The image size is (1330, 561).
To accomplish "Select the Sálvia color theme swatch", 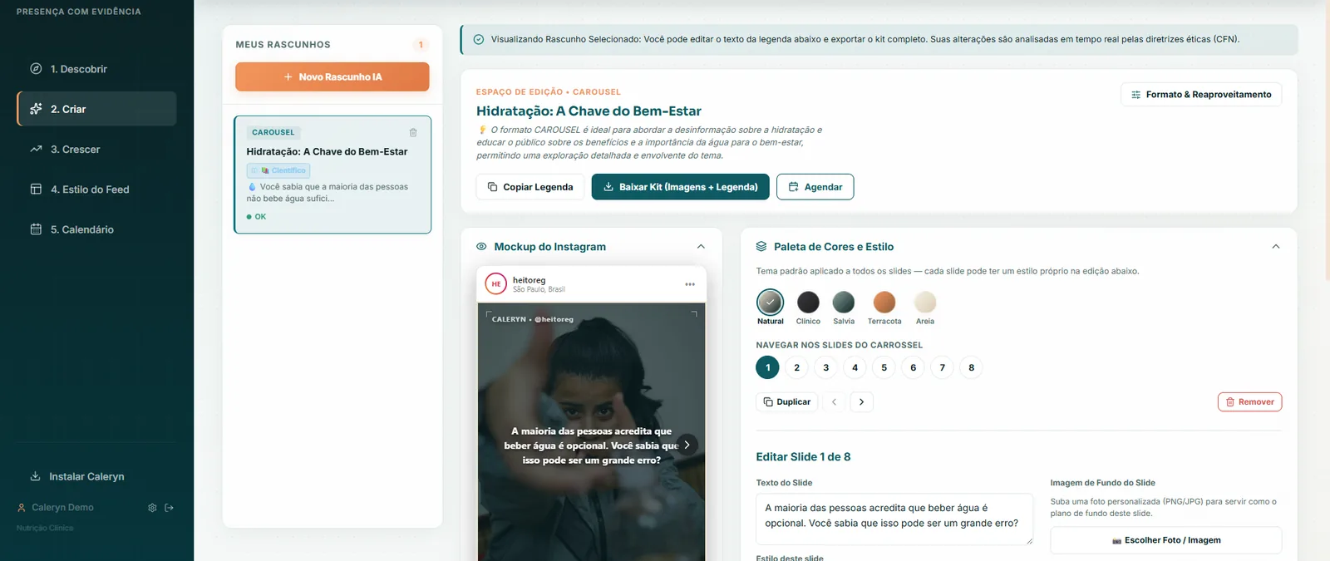I will click(844, 302).
